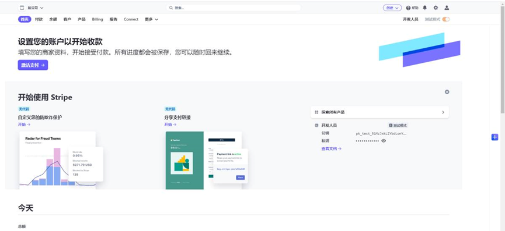505x231 pixels.
Task: Switch to the Billing tab
Action: coord(97,19)
